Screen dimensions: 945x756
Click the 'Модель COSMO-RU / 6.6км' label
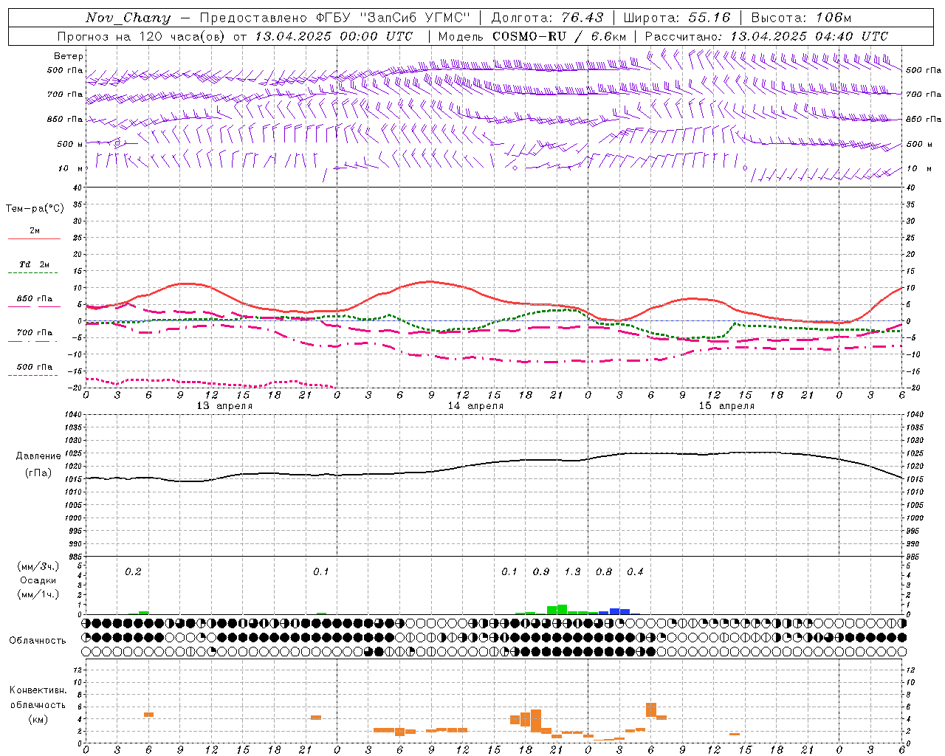click(x=532, y=36)
